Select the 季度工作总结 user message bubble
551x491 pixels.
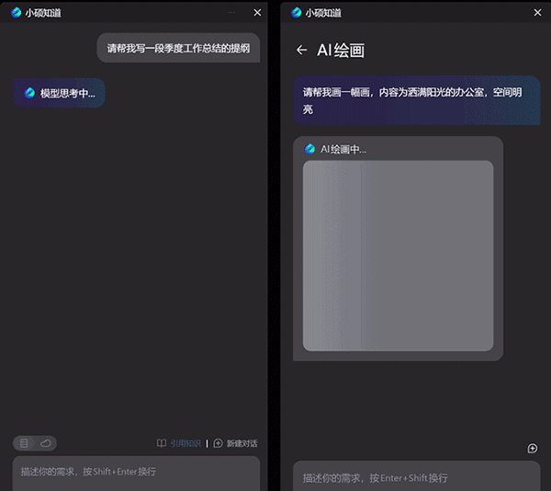click(x=178, y=48)
